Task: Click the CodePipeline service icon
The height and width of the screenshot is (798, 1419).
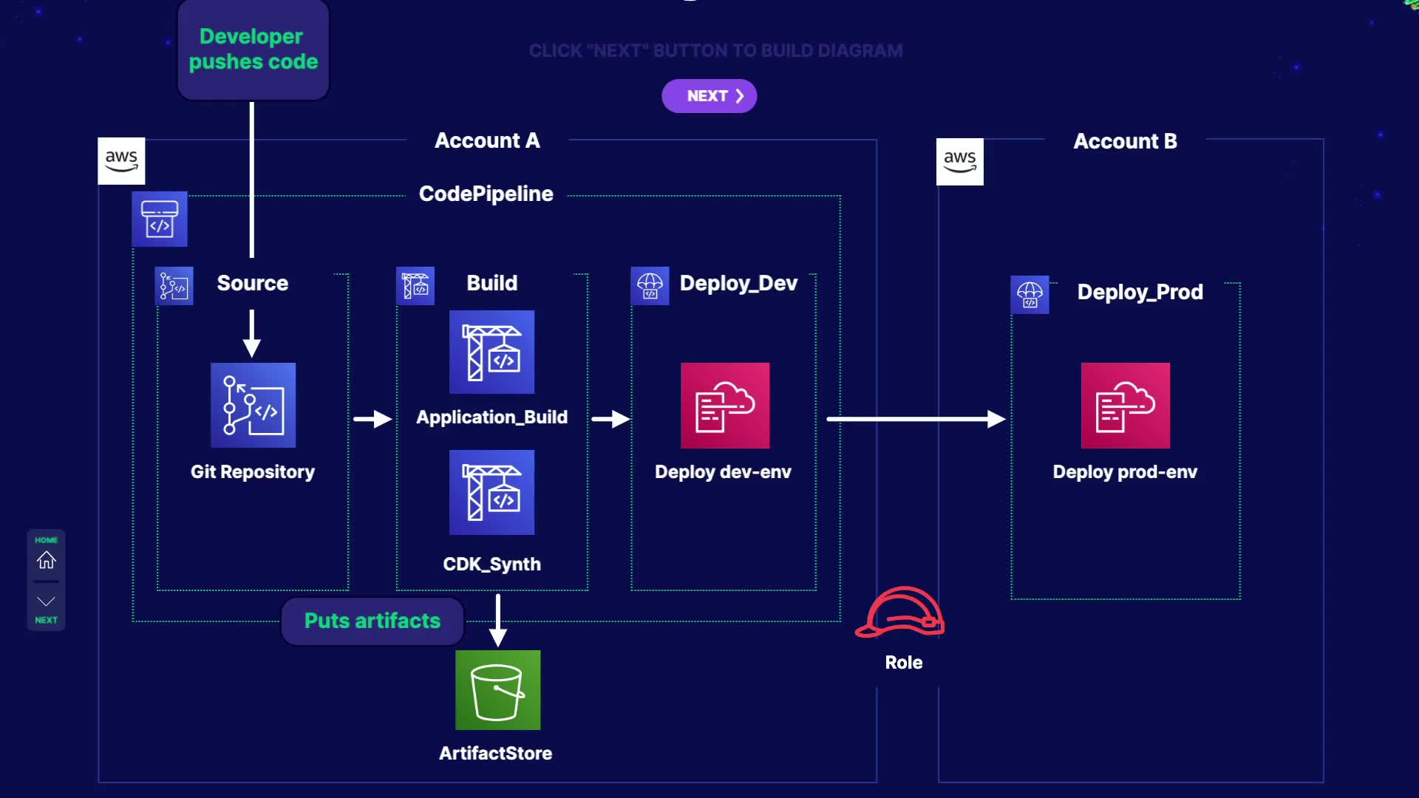Action: [160, 219]
